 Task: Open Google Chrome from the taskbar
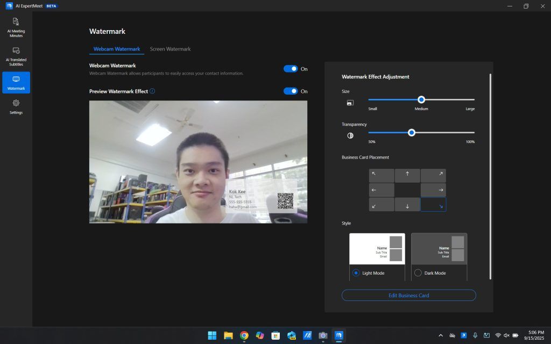tap(244, 335)
